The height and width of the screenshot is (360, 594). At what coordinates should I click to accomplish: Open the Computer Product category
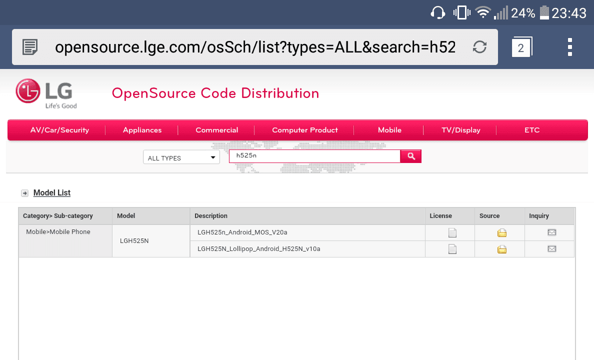click(x=304, y=130)
